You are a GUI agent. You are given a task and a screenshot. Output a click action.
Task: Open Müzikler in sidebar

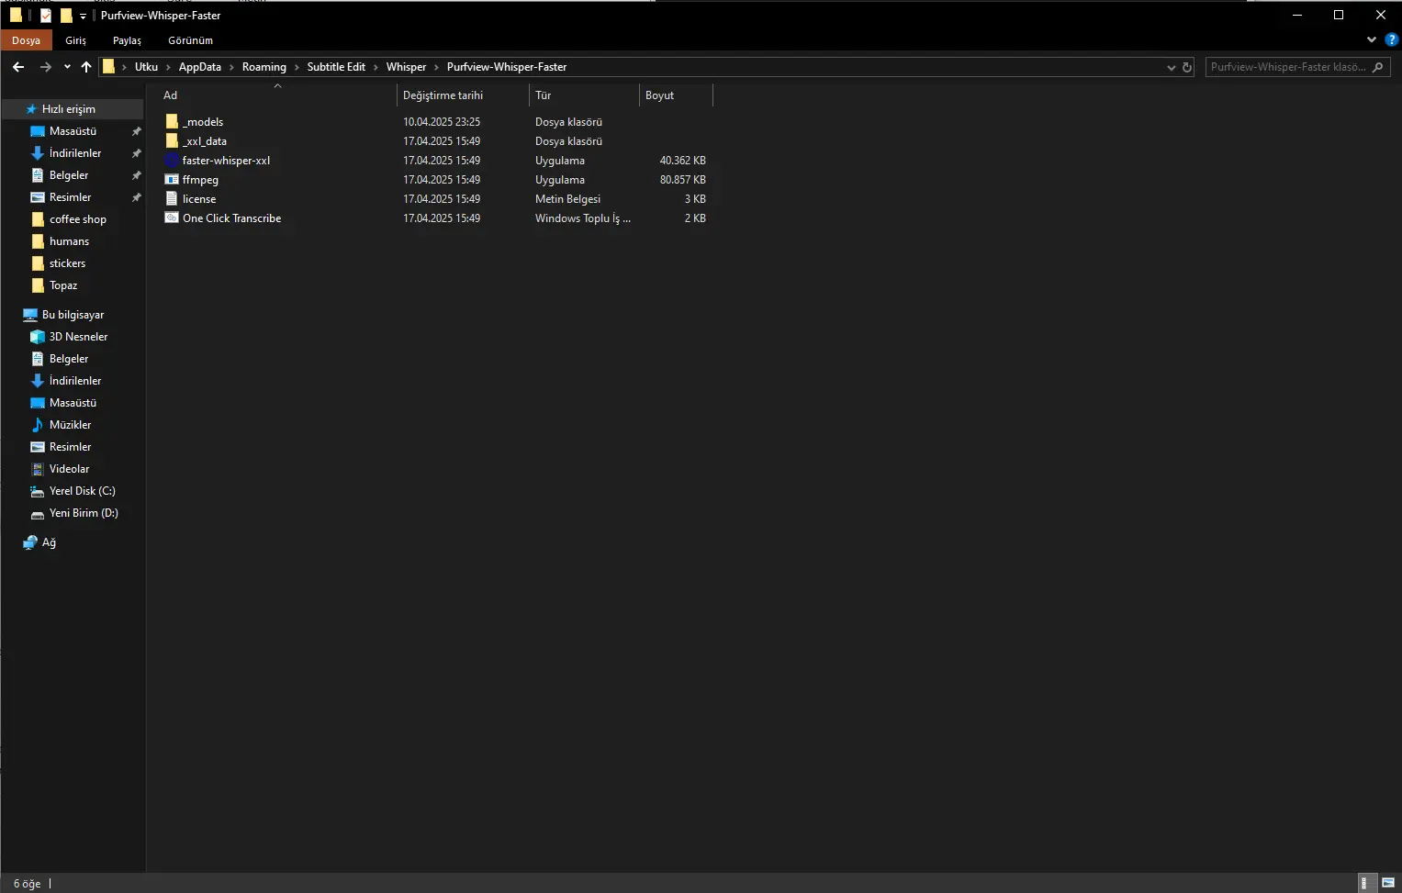pos(73,425)
